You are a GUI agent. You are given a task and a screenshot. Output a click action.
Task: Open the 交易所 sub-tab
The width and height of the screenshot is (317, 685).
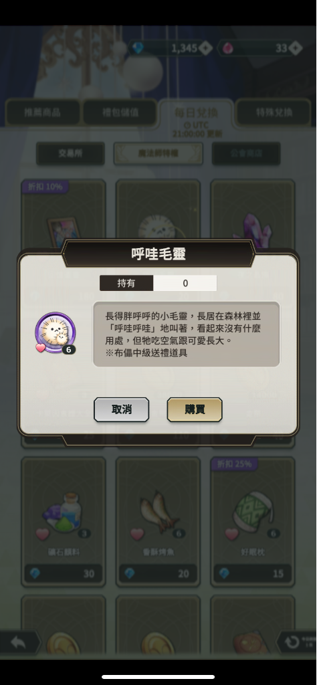[70, 153]
